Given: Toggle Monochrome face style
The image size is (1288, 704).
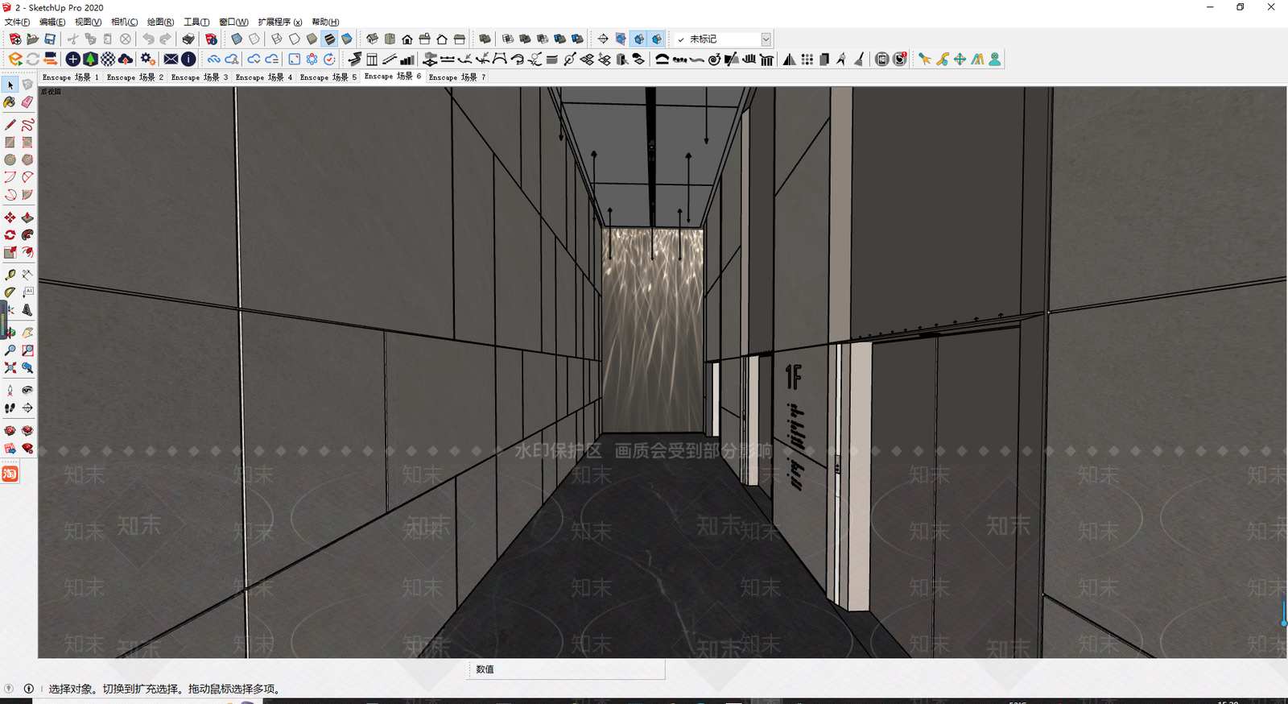Looking at the screenshot, I should (347, 39).
